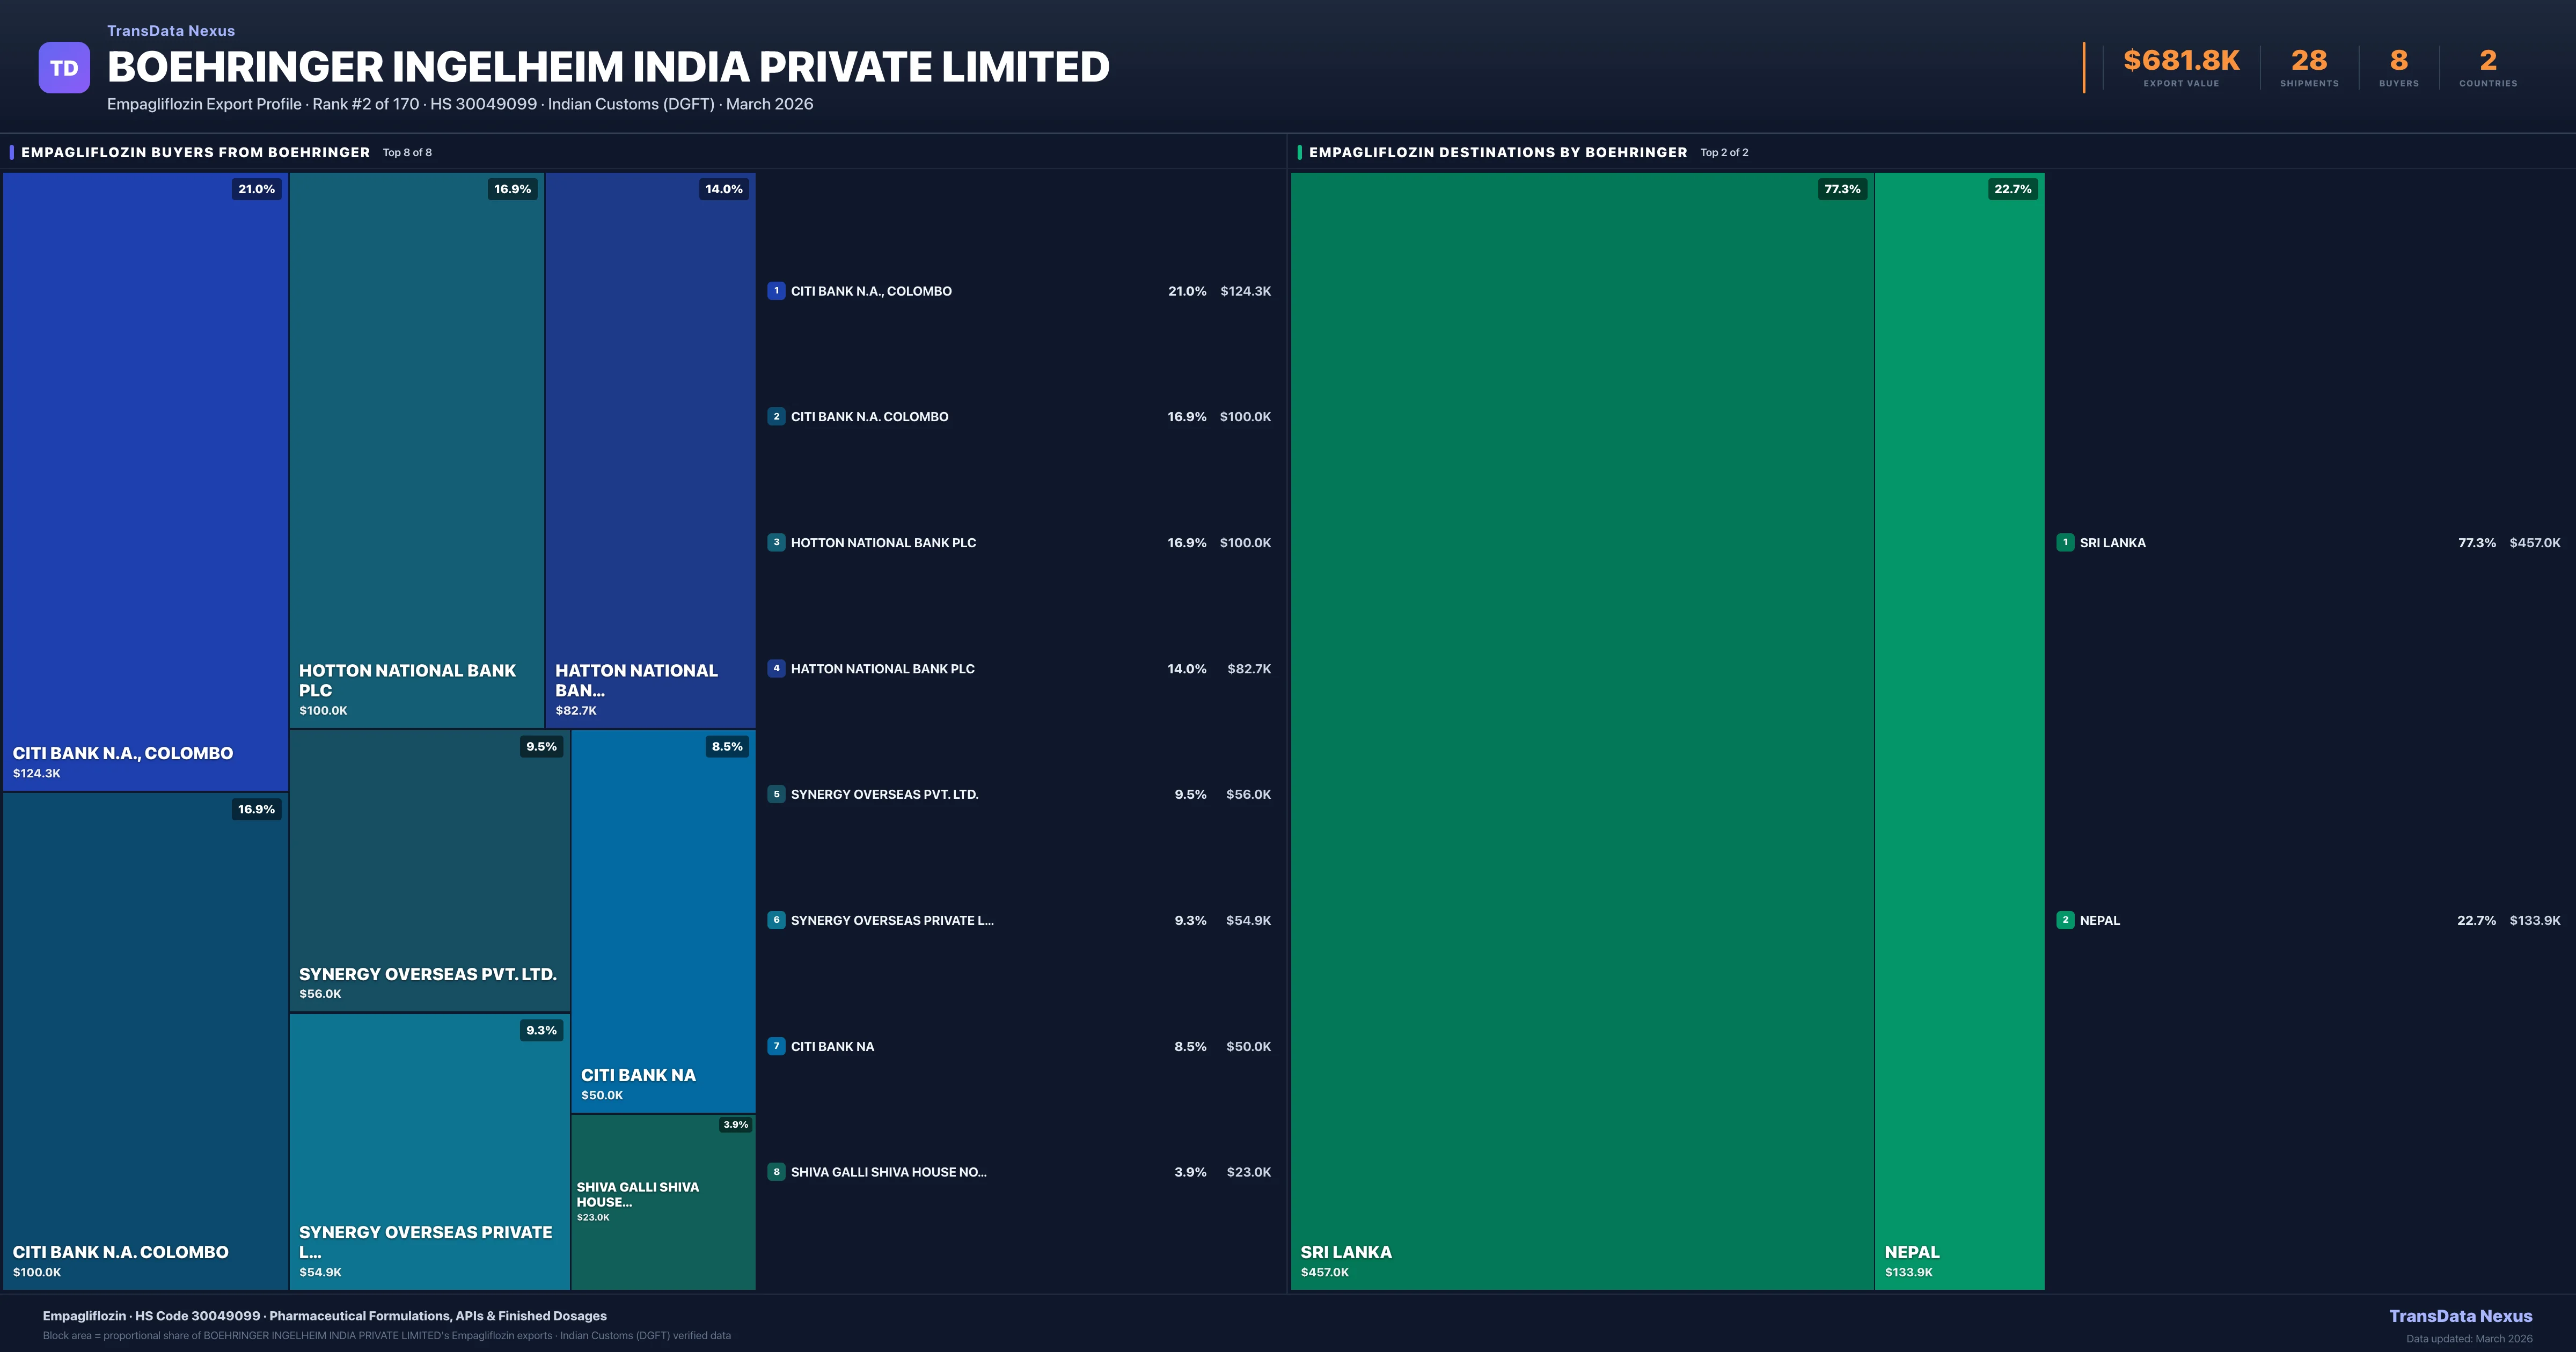
Task: Select the rank 1 badge beside CITI BANK N.A., COLOMBO
Action: point(777,291)
